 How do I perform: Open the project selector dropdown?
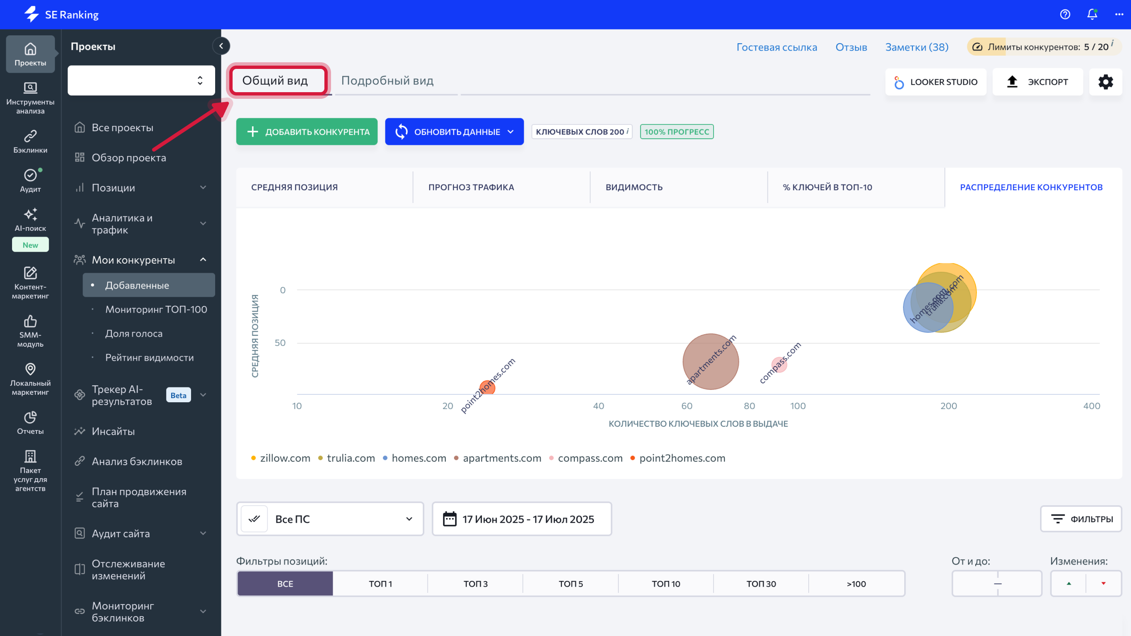click(141, 80)
